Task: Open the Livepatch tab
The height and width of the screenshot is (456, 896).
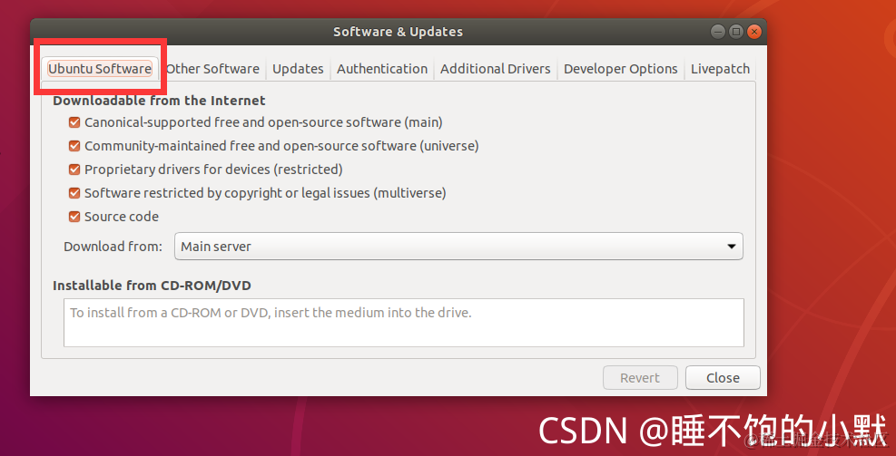Action: point(720,69)
